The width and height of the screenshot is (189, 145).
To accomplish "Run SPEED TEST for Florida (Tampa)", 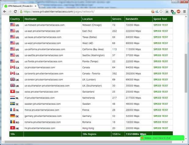I will 161,62.
